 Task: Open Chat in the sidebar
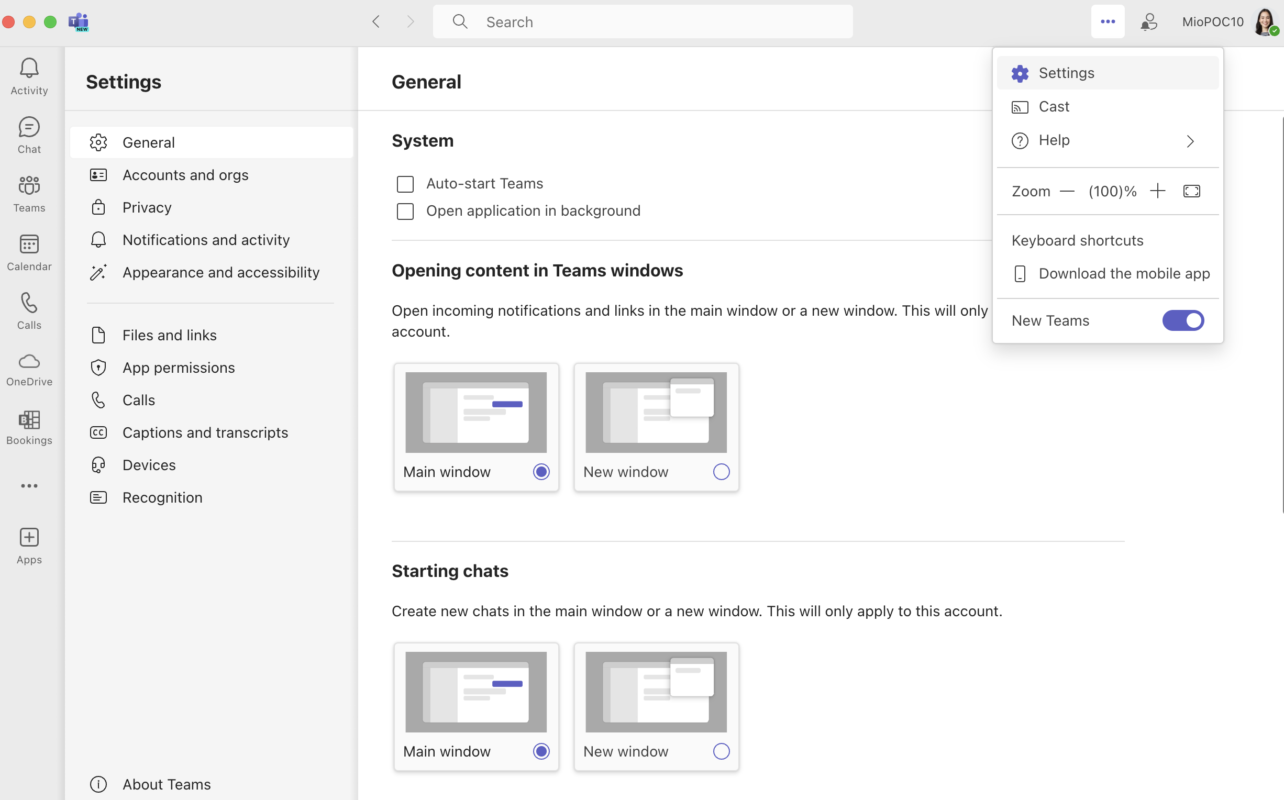pos(29,135)
